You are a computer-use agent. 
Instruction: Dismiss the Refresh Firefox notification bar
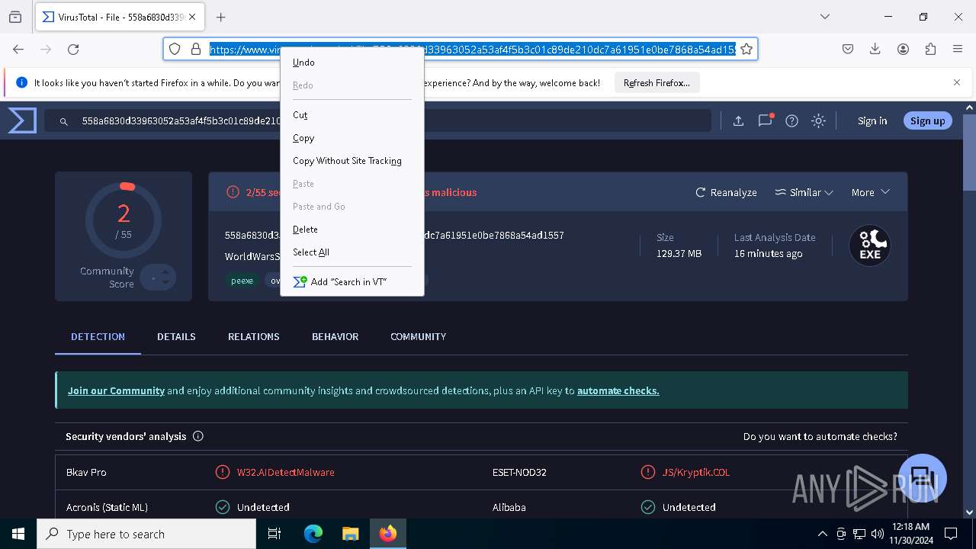pyautogui.click(x=957, y=82)
